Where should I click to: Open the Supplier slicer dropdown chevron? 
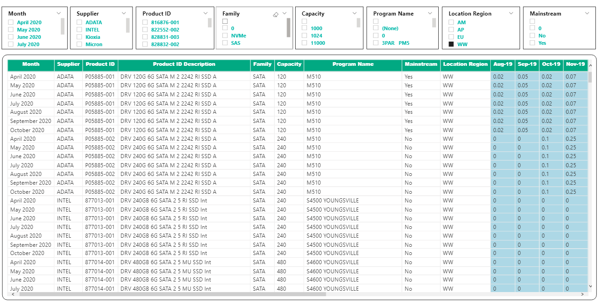click(124, 13)
